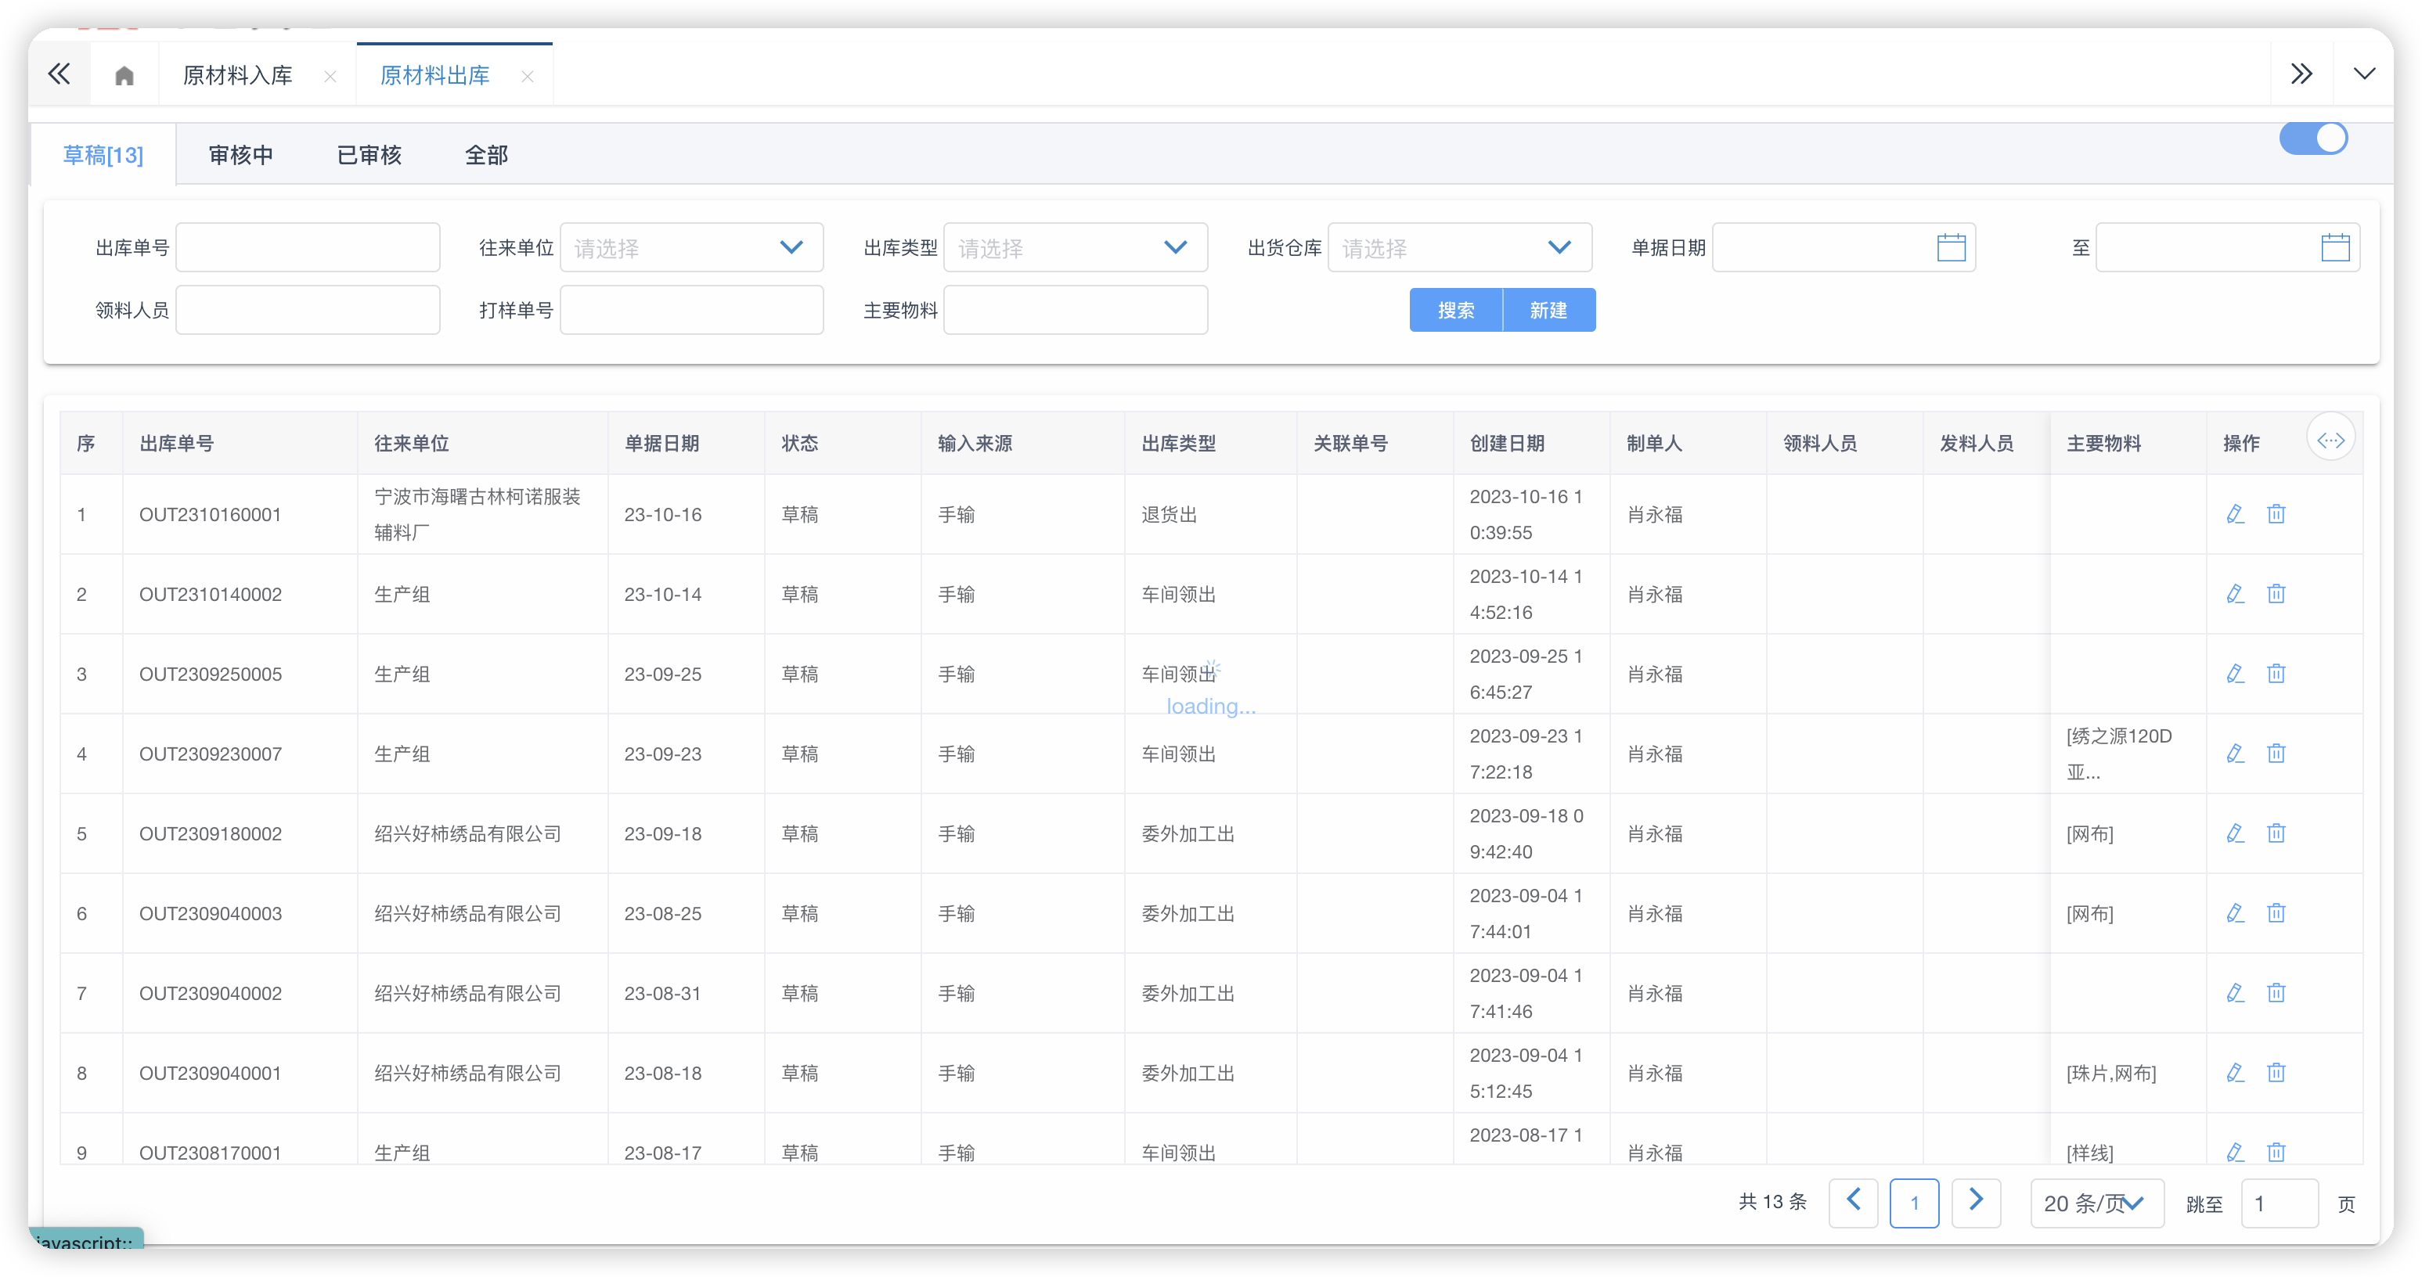Click the 跳至 page number input
The height and width of the screenshot is (1277, 2422).
click(x=2279, y=1203)
